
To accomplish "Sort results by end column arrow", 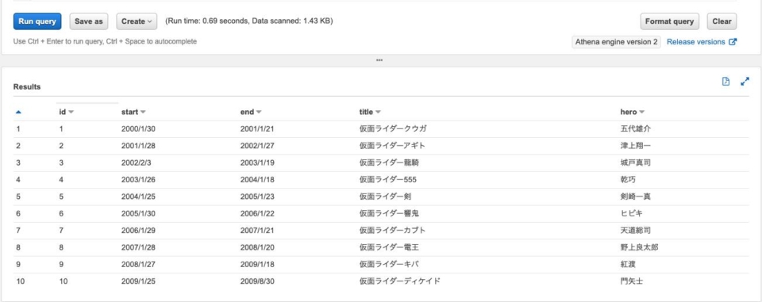I will point(259,112).
